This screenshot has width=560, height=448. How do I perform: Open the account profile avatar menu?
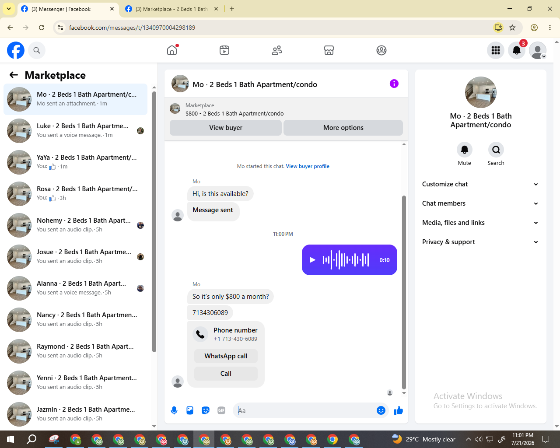coord(538,50)
